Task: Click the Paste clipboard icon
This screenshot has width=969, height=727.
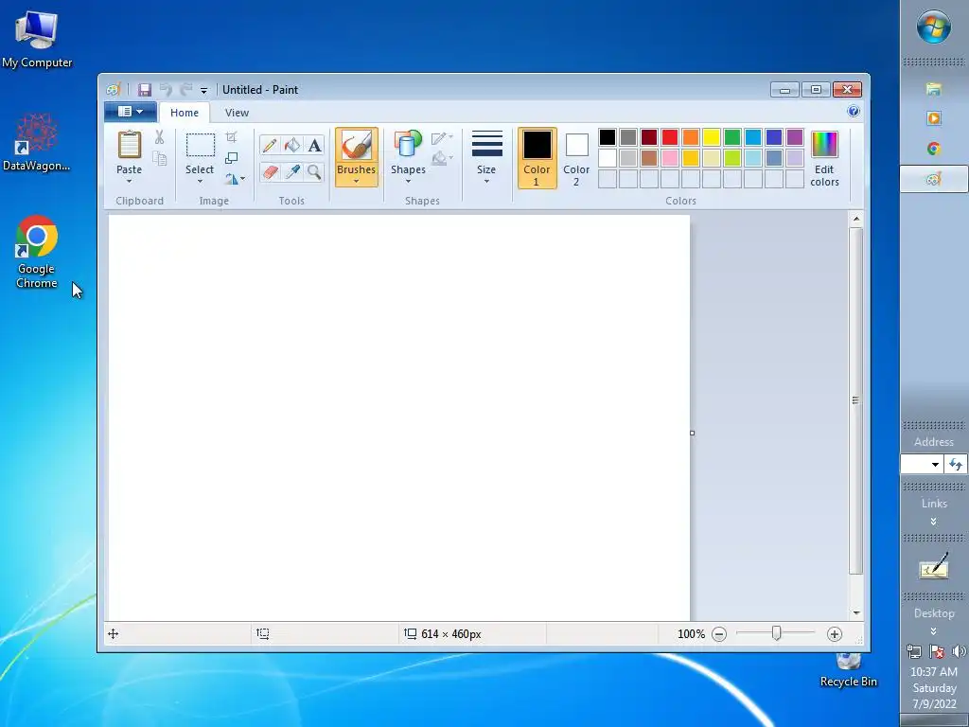Action: pyautogui.click(x=129, y=145)
